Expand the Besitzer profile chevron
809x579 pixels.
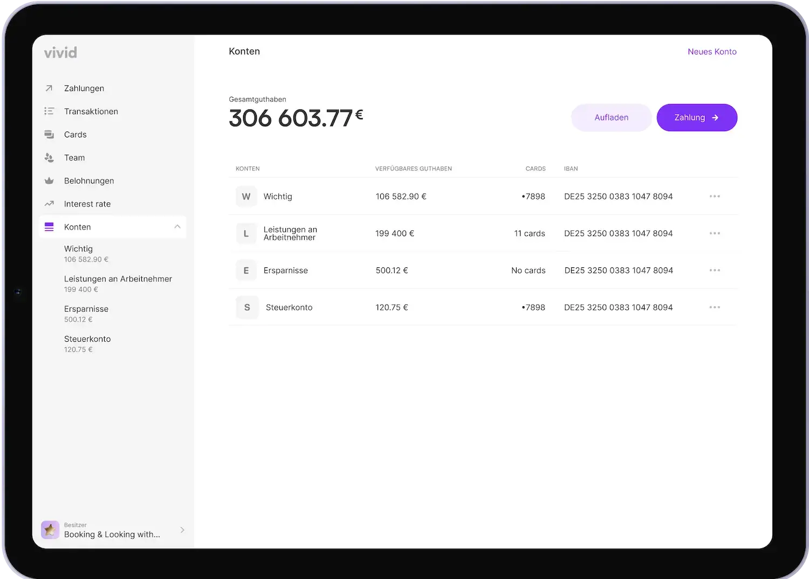click(182, 530)
